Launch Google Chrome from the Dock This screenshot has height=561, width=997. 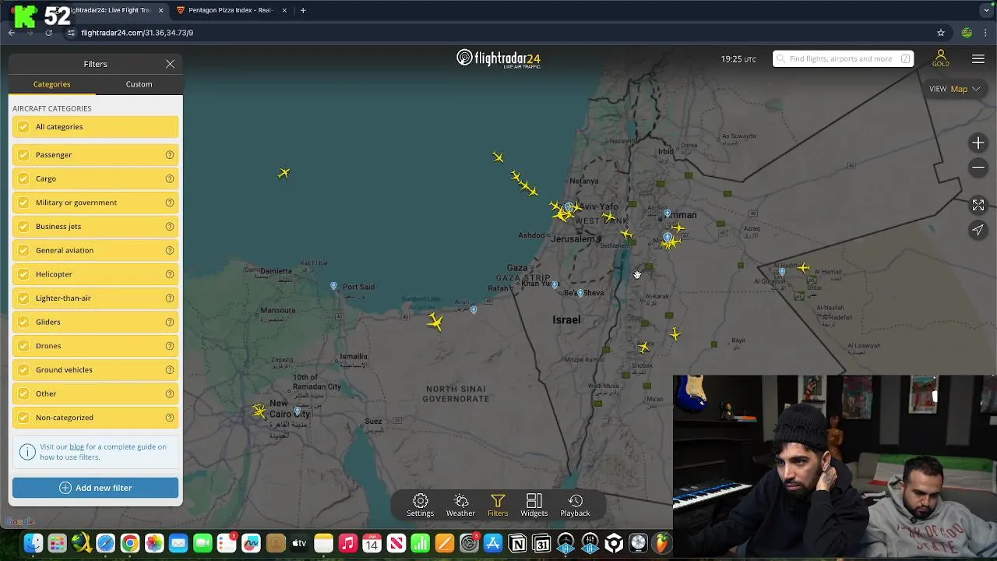[x=129, y=543]
